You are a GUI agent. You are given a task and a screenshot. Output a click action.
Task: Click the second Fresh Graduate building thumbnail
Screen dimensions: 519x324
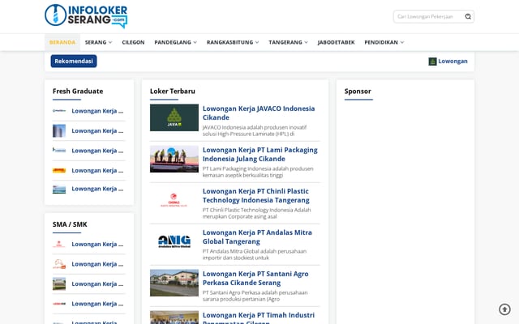59,131
